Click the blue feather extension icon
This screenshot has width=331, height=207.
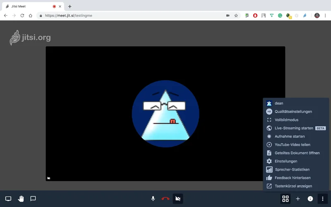pyautogui.click(x=305, y=15)
